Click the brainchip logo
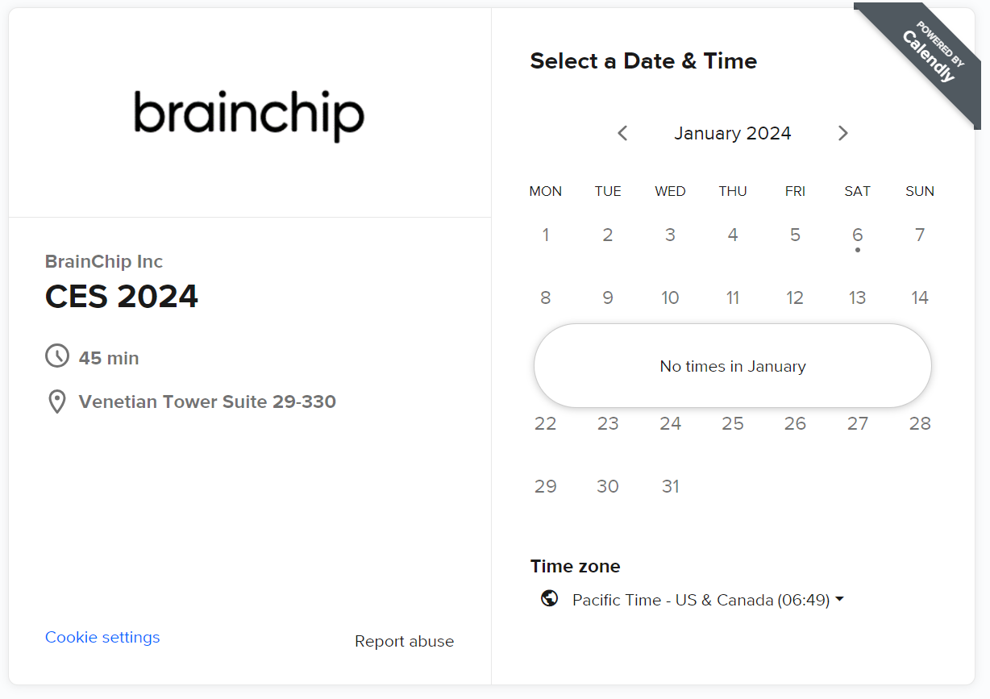Viewport: 990px width, 699px height. (x=249, y=116)
